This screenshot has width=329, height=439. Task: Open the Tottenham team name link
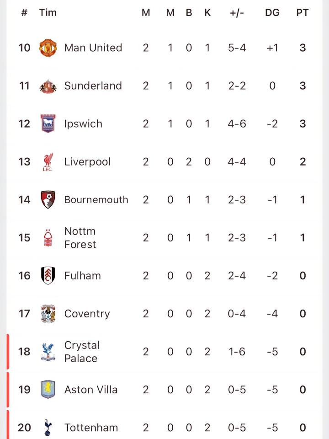click(91, 428)
